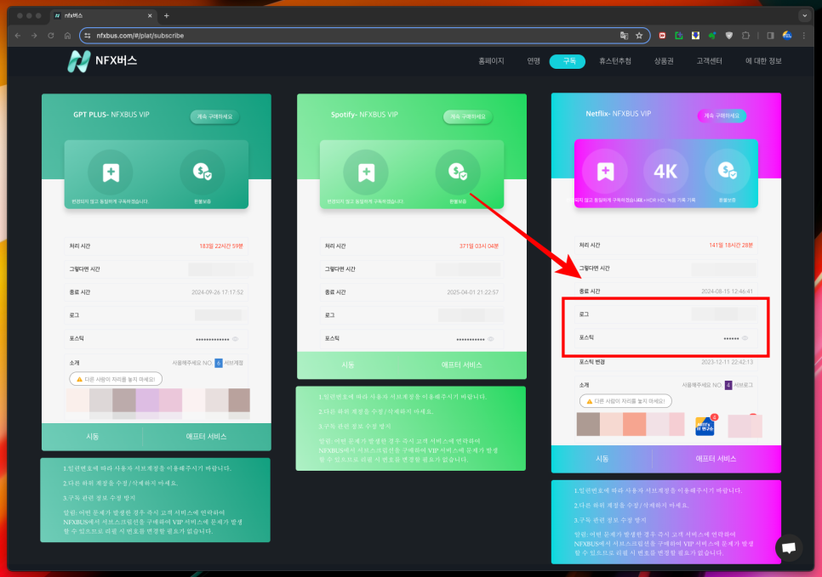Click GPT PLUS bookmark icon

(111, 173)
